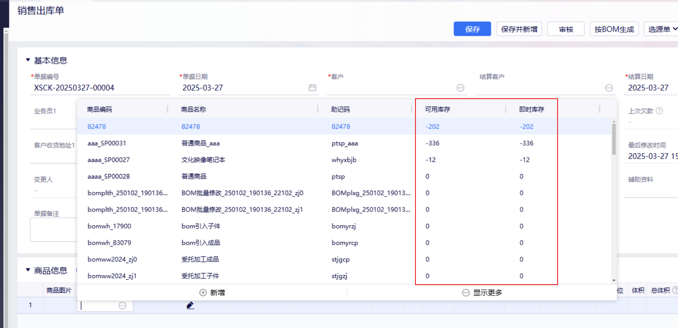The height and width of the screenshot is (328, 678).
Task: Open product lookup ellipsis in row 1 input
Action: [x=123, y=306]
